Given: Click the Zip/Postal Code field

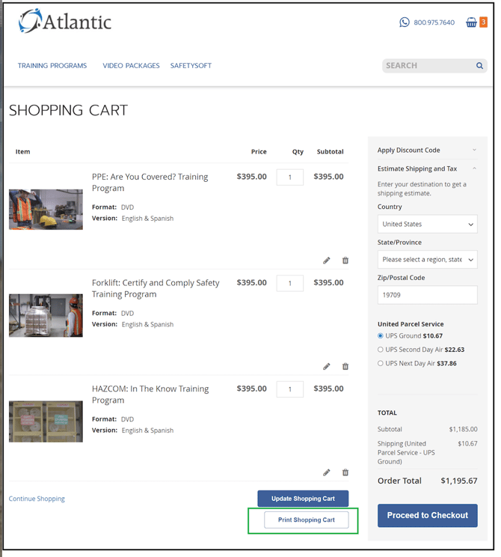Looking at the screenshot, I should coord(427,295).
